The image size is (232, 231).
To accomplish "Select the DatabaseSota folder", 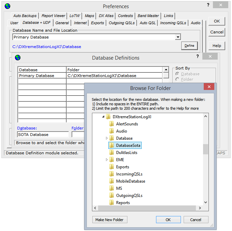I will click(125, 145).
